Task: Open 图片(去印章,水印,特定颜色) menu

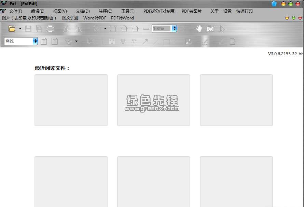Action: pyautogui.click(x=29, y=18)
